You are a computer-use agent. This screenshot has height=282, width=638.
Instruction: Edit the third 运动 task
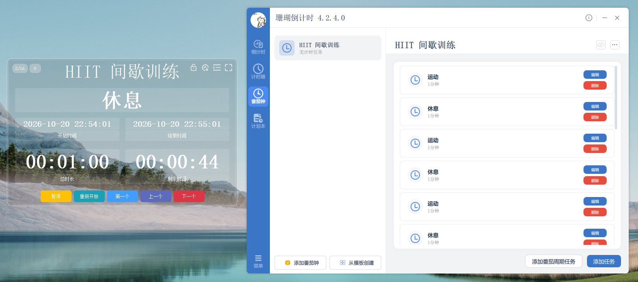tap(595, 201)
